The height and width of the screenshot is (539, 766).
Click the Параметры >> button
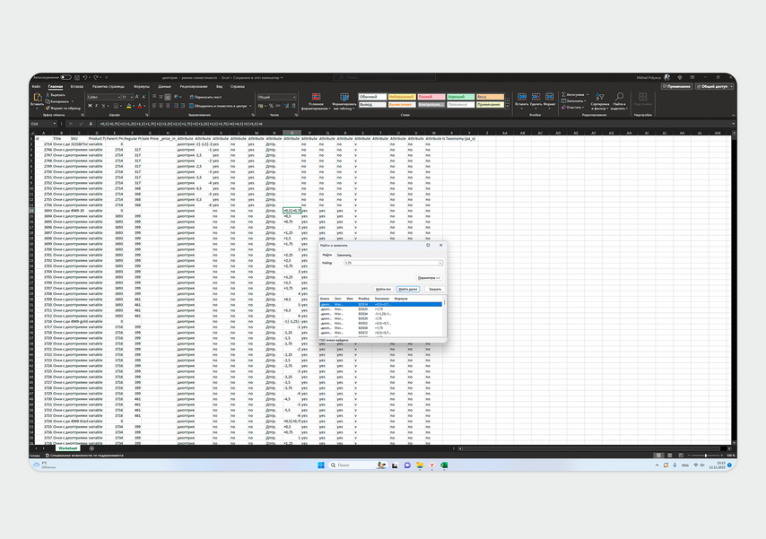point(430,278)
